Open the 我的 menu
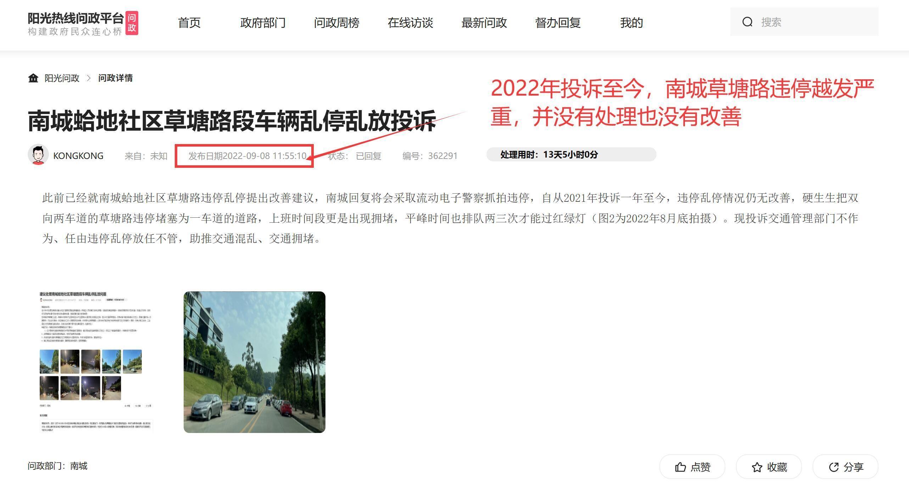The width and height of the screenshot is (909, 485). coord(632,23)
